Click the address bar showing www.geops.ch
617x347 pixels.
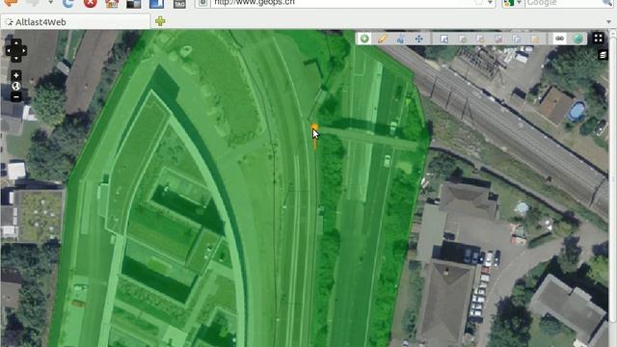pyautogui.click(x=345, y=3)
